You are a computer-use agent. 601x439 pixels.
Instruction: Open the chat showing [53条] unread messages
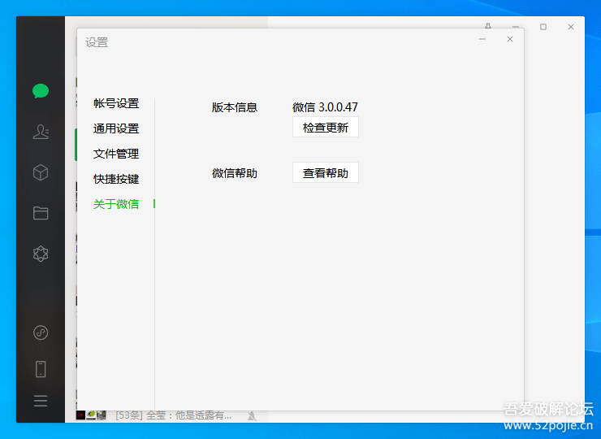pos(172,415)
